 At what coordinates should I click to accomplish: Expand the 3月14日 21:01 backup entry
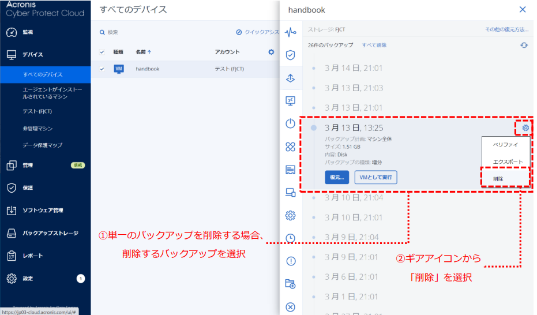coord(353,68)
